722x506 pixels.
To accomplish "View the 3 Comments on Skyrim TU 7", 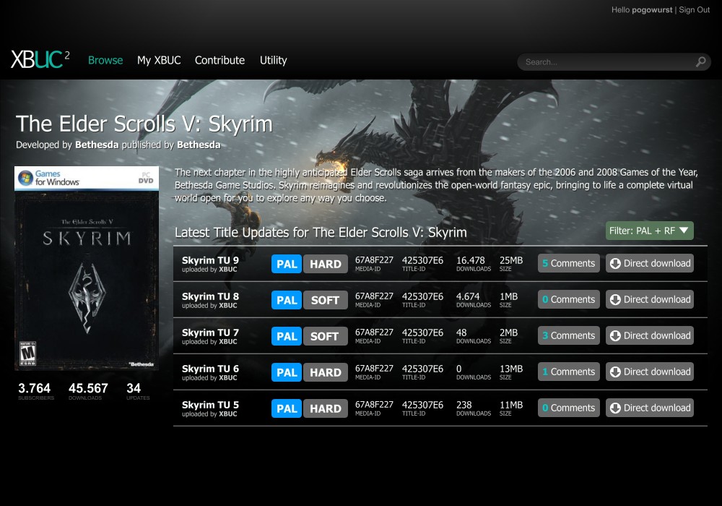I will pos(568,336).
